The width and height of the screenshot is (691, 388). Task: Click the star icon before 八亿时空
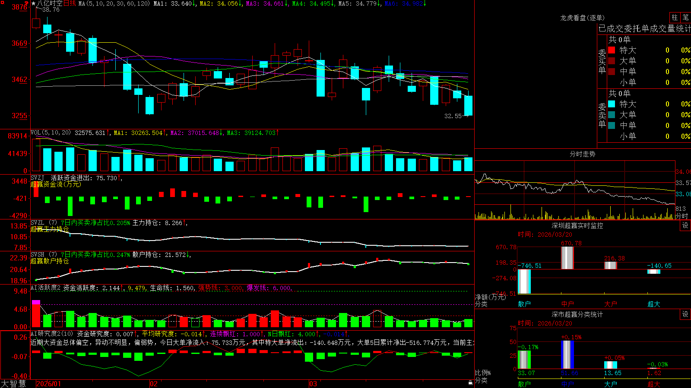[x=34, y=3]
